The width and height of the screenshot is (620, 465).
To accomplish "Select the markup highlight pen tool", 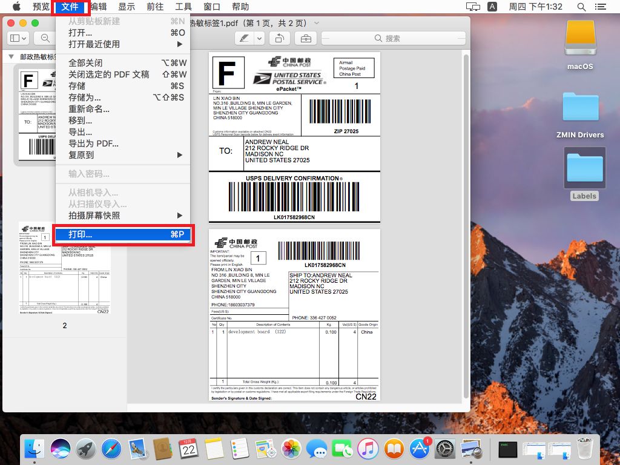I will click(x=245, y=38).
